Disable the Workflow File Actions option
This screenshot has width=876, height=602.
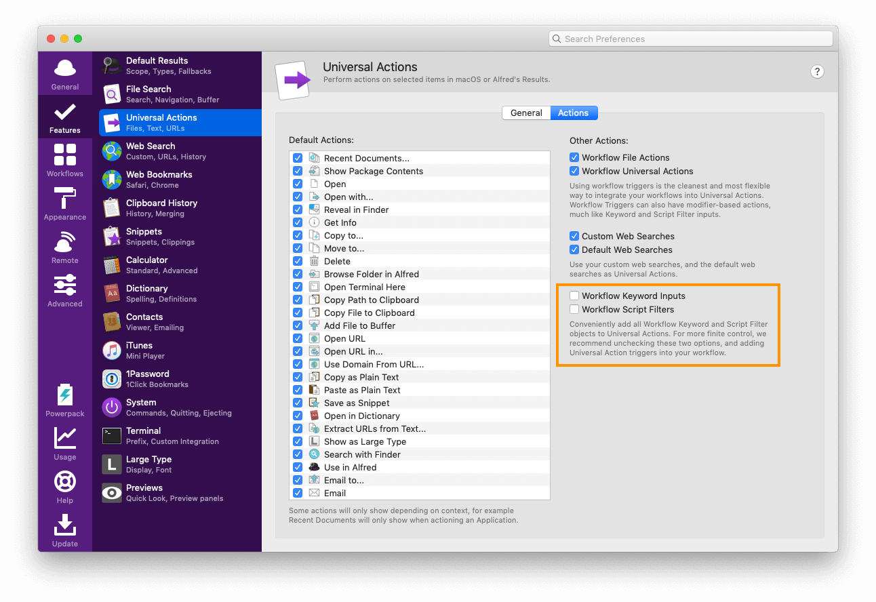tap(574, 157)
